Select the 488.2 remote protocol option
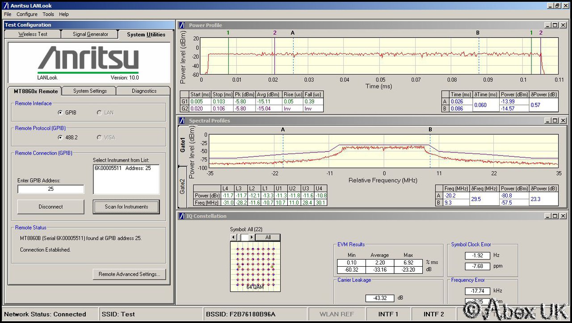This screenshot has width=572, height=323. [60, 138]
